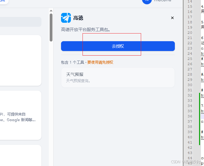Click the 高德 paper plane logo
The image size is (204, 166).
[x=66, y=18]
